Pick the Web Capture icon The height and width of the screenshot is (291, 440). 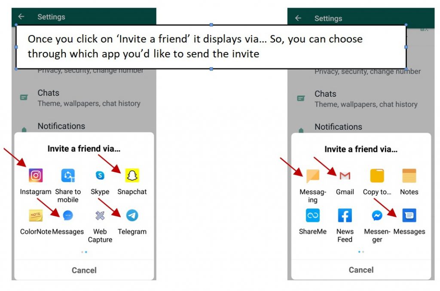(100, 215)
